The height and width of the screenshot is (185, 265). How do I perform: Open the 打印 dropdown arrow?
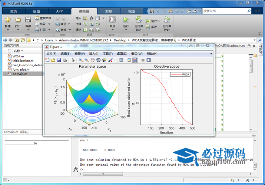coord(49,30)
